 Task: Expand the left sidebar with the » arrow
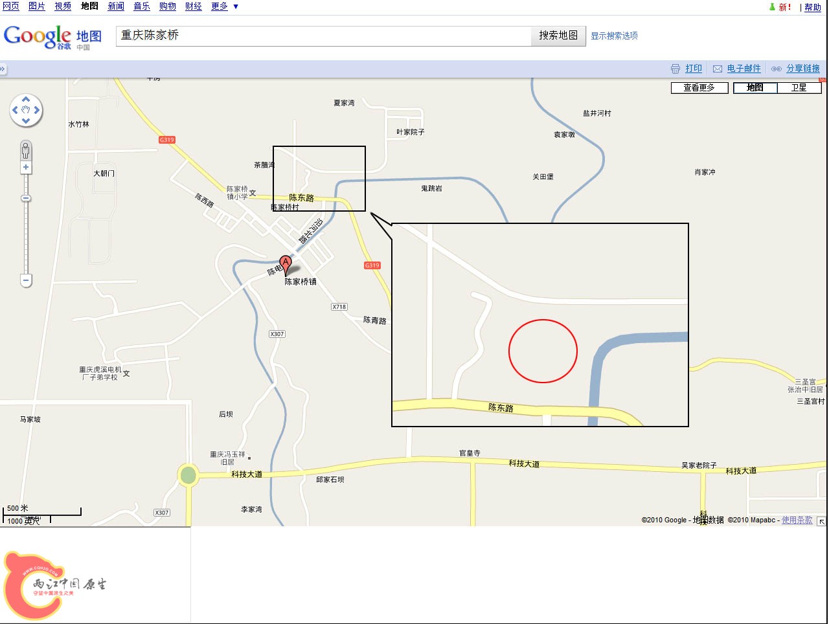click(x=4, y=68)
